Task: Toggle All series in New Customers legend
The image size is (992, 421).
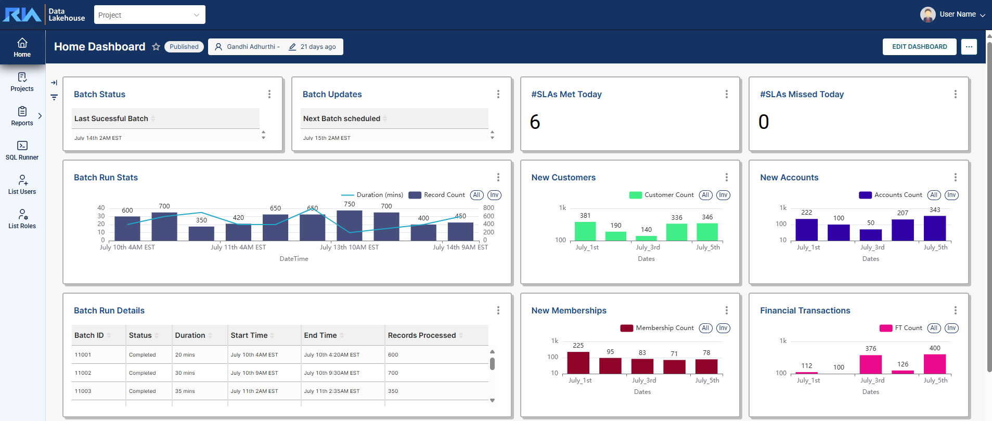Action: (705, 195)
